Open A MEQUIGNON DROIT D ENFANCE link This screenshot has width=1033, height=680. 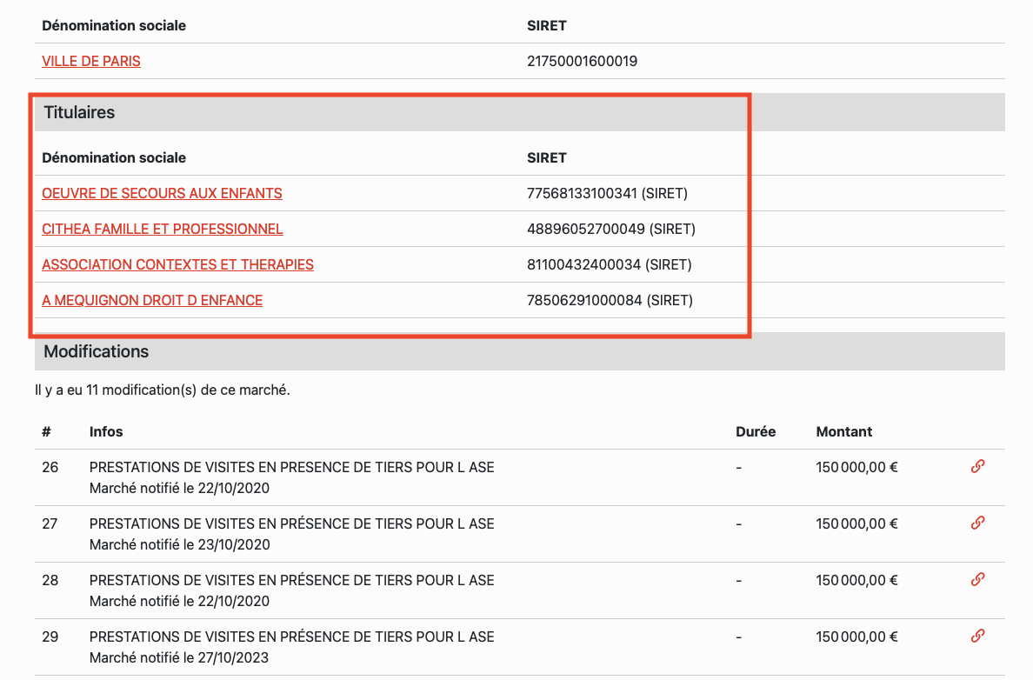coord(152,300)
